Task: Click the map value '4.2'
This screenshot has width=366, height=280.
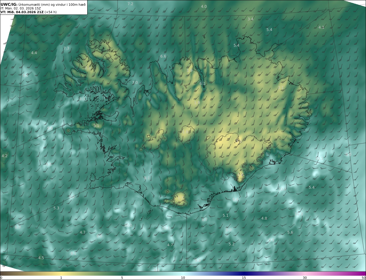Action: 5,156
